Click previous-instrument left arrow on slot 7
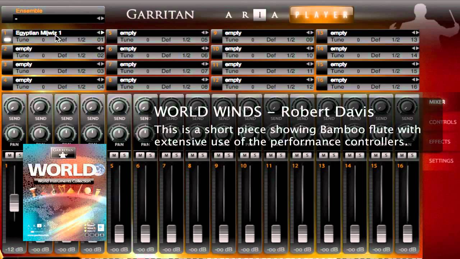This screenshot has height=259, width=460. pyautogui.click(x=203, y=64)
